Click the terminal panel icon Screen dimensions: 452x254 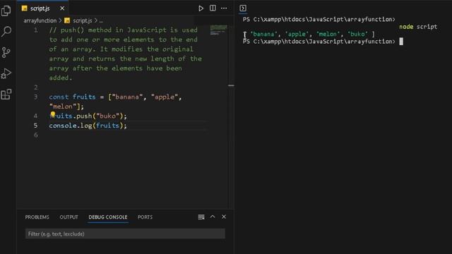click(243, 8)
